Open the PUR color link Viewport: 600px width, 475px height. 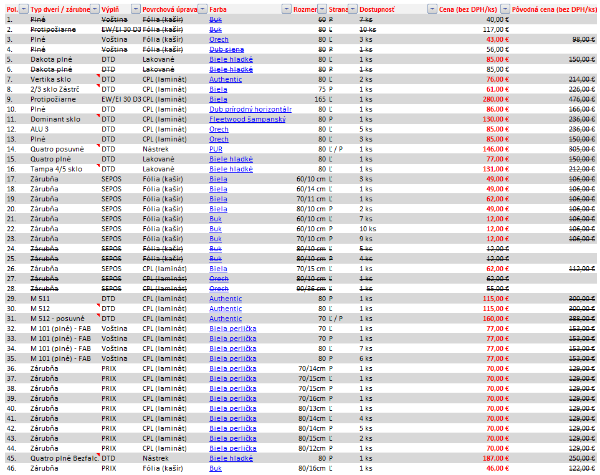pyautogui.click(x=216, y=149)
